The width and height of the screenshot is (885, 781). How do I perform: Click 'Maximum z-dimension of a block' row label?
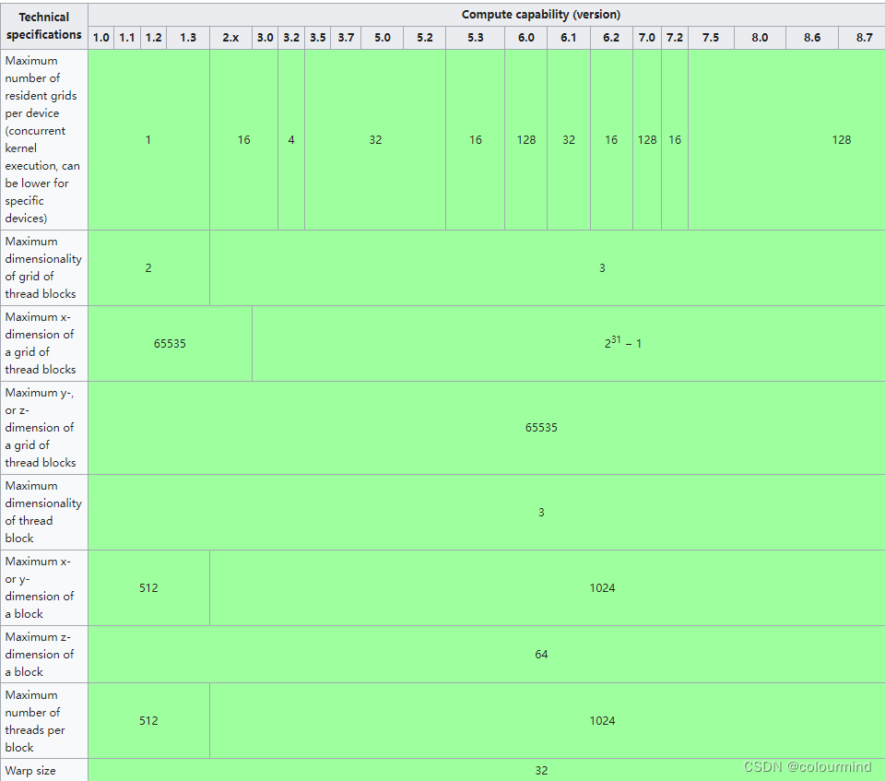point(44,655)
